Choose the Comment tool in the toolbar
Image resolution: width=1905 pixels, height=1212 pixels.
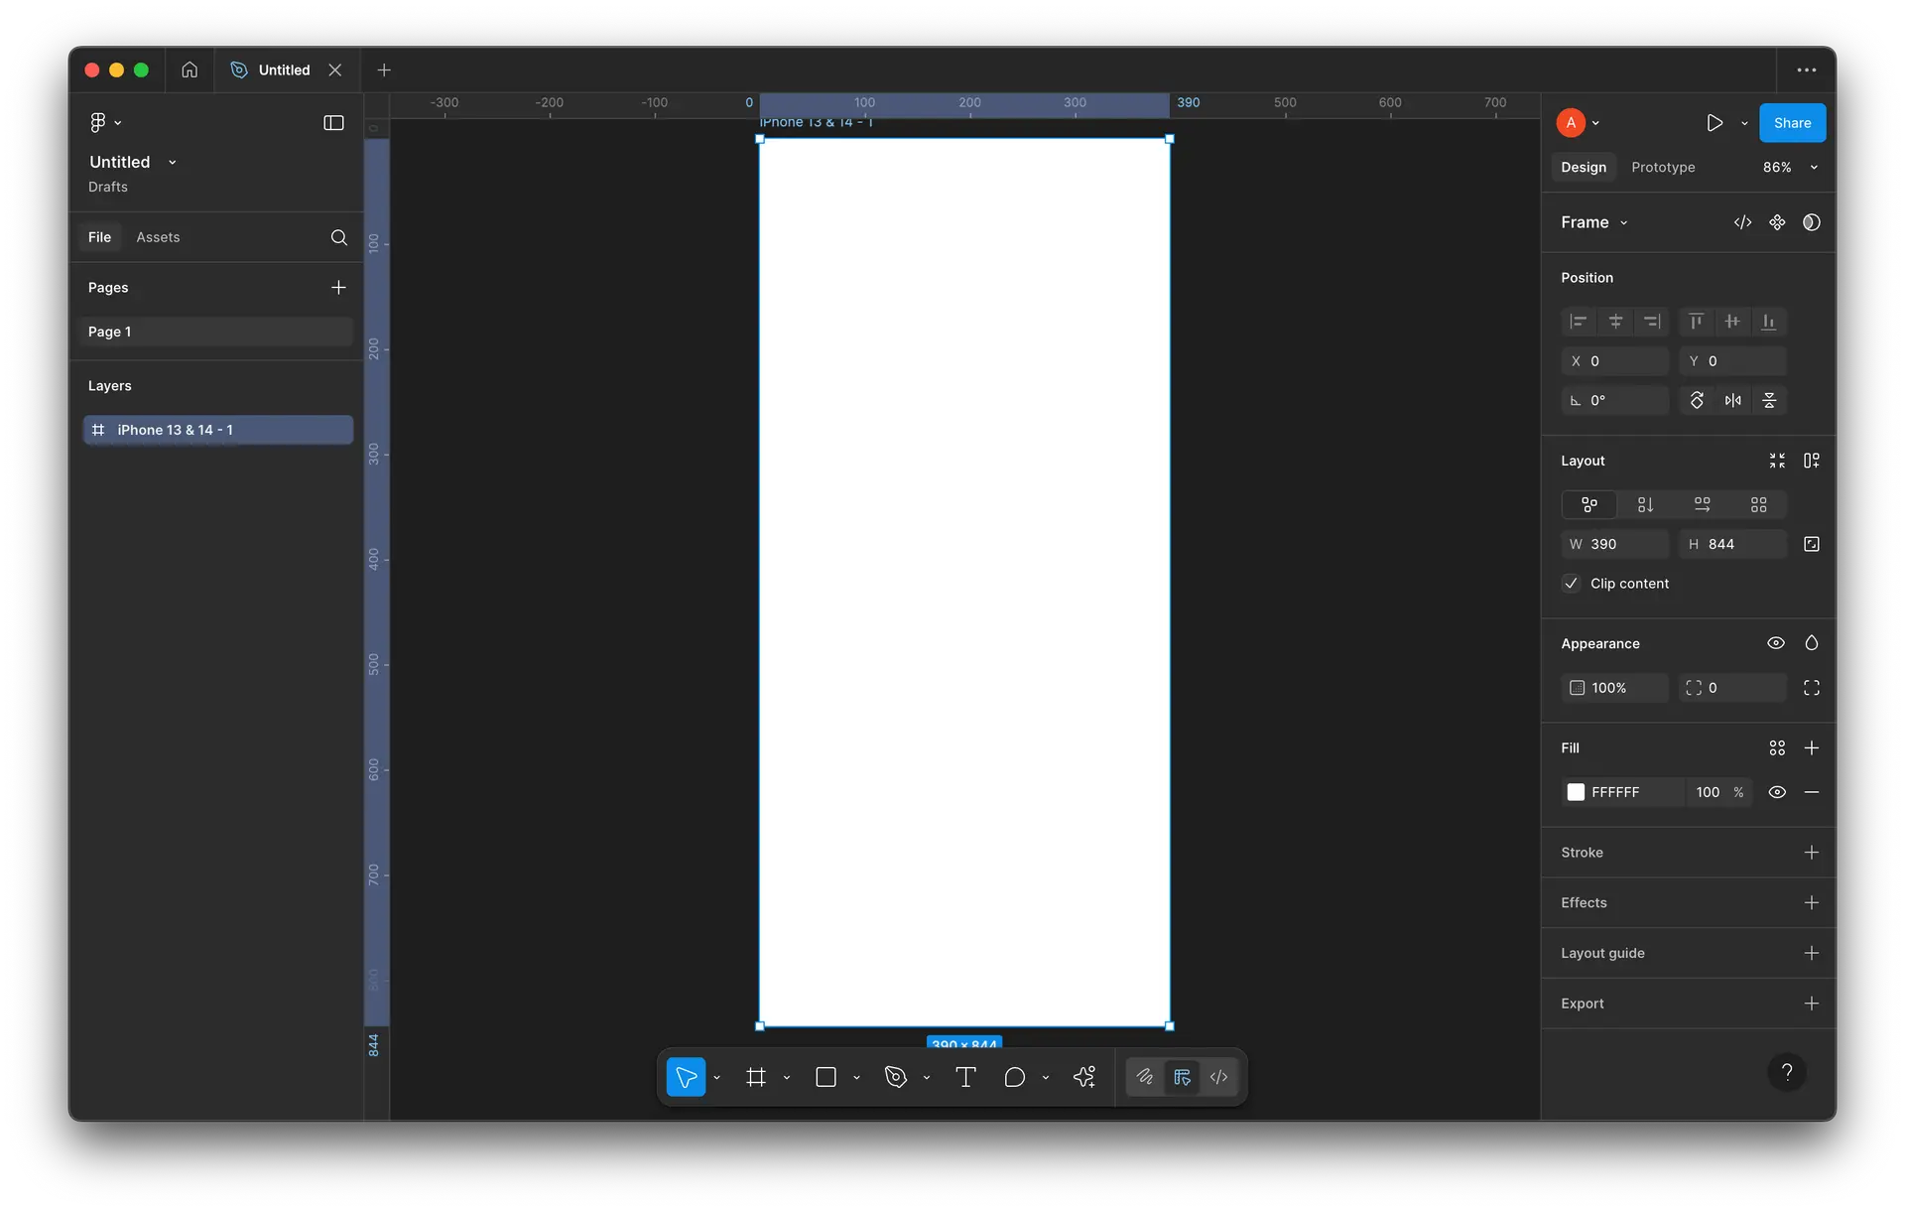1014,1077
